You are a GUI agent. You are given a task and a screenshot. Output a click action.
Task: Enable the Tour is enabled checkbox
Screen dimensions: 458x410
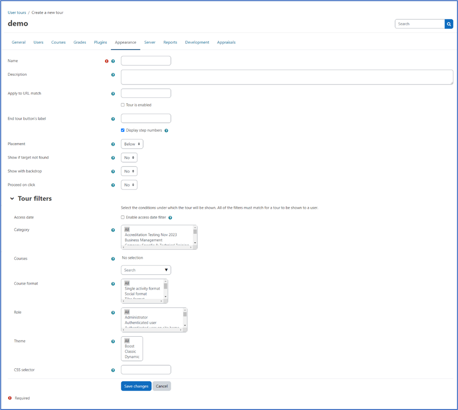coord(123,105)
